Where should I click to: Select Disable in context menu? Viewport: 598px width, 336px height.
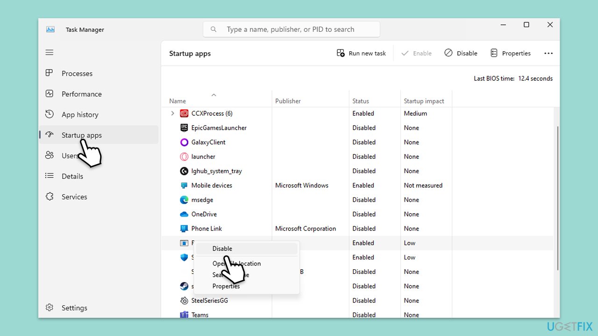(247, 249)
